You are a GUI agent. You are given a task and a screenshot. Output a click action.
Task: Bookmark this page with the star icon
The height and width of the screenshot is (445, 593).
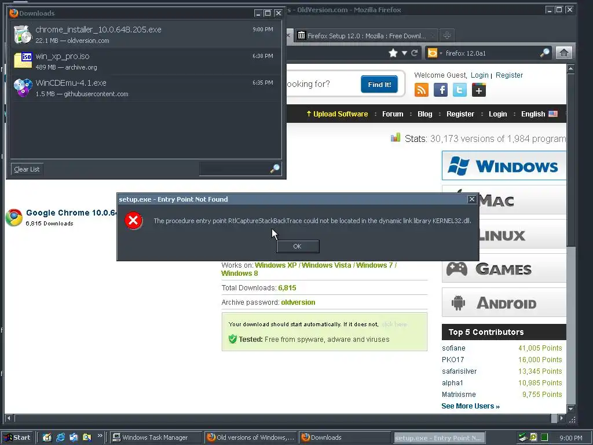click(393, 53)
